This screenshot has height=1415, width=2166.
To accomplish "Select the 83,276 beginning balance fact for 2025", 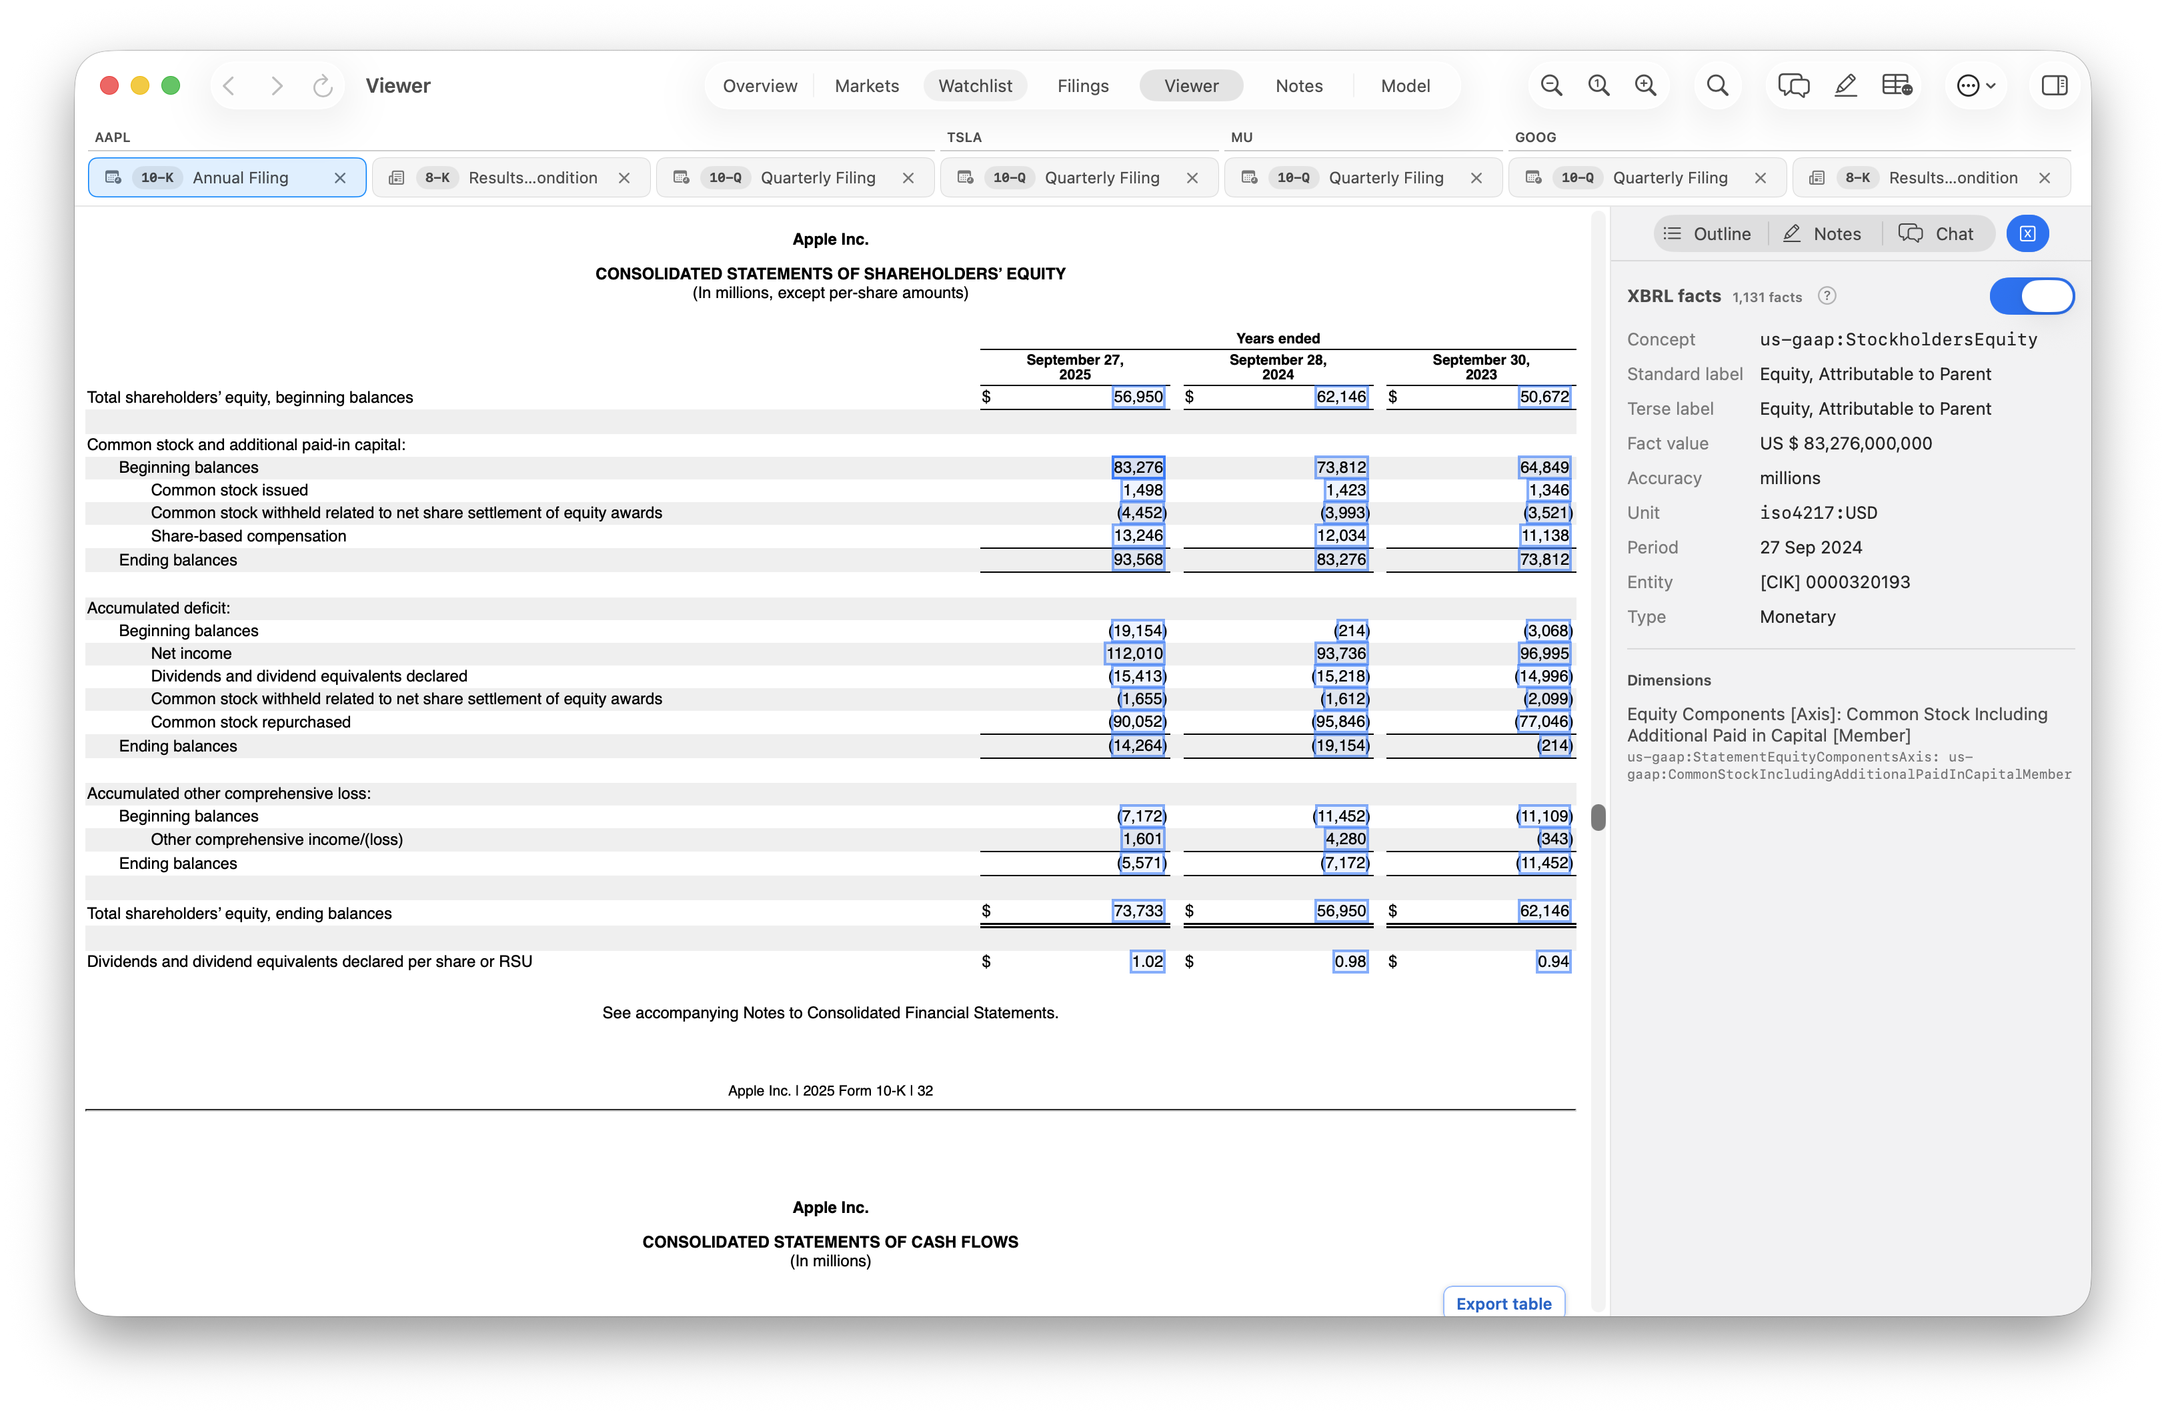I will (1138, 467).
